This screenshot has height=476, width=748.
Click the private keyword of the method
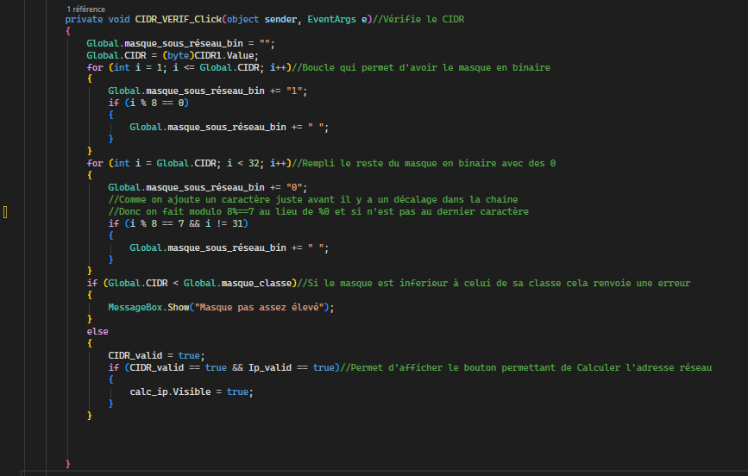coord(84,18)
